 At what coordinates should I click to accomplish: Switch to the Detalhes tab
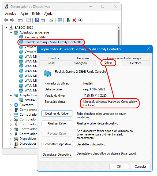click(x=136, y=63)
